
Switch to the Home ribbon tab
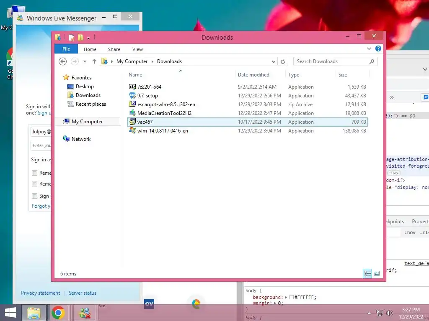pos(90,49)
